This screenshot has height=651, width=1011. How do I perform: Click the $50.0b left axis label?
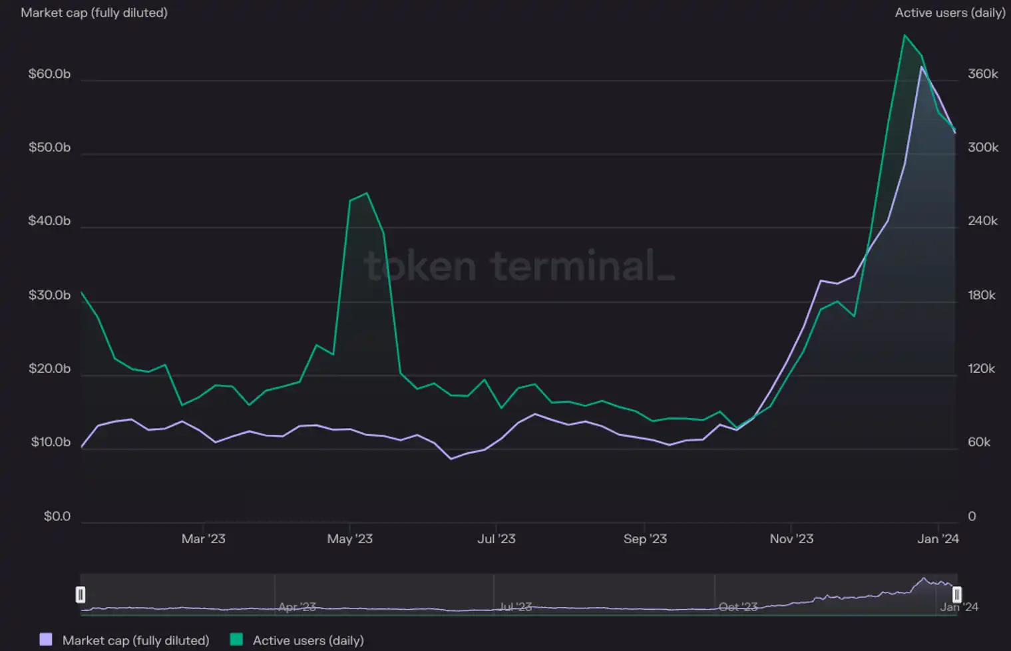point(49,148)
